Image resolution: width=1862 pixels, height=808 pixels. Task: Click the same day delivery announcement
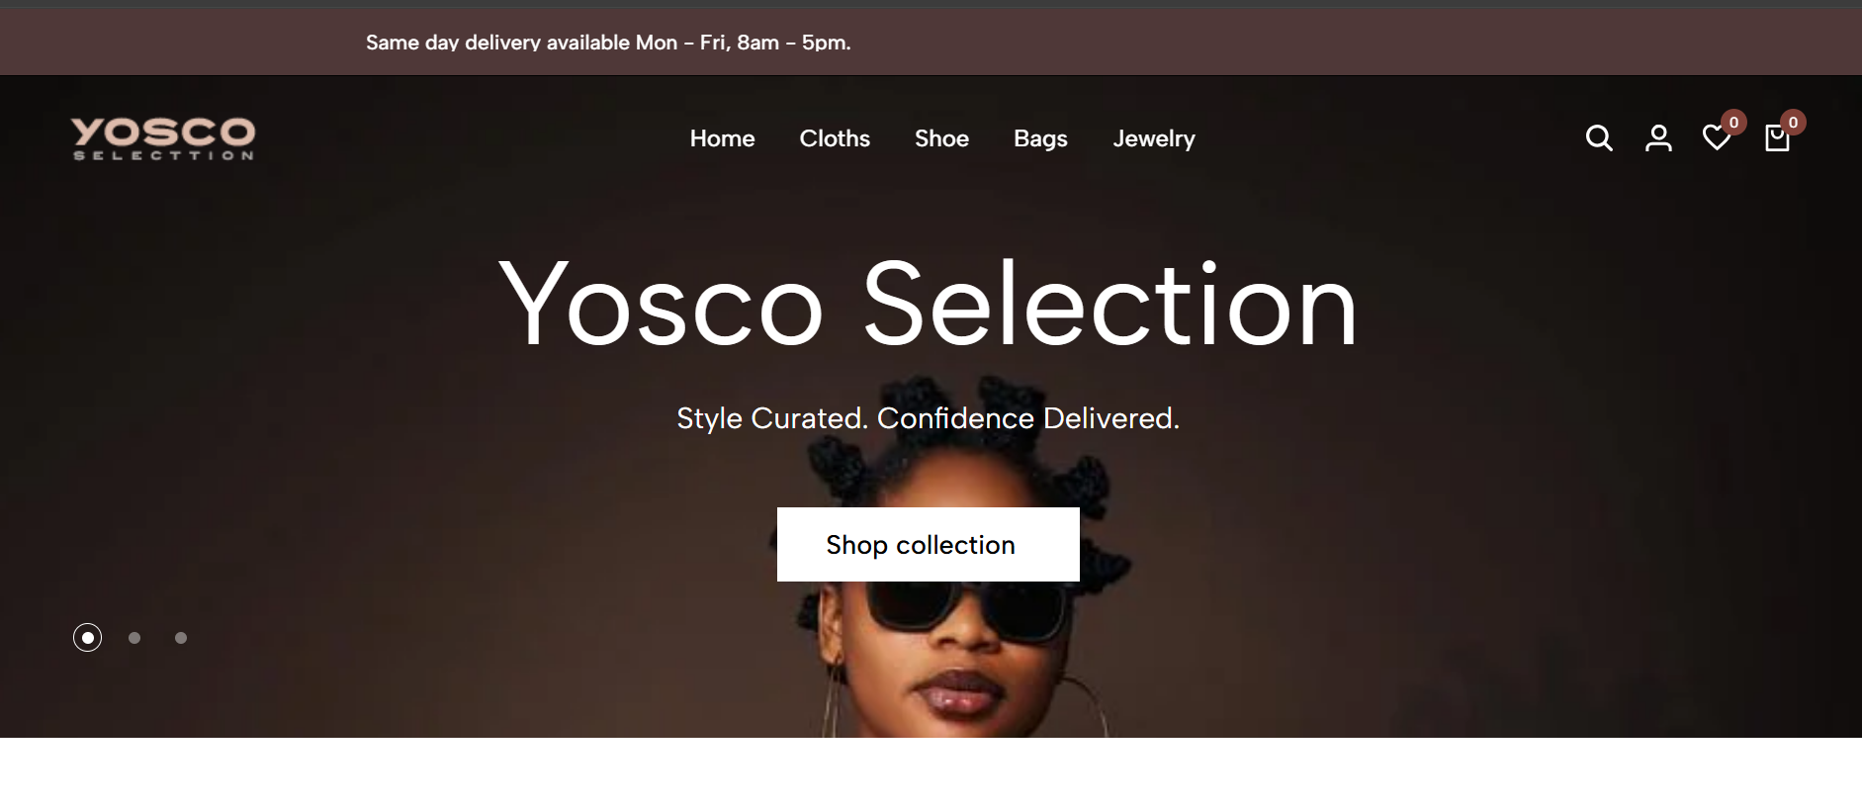pos(608,43)
